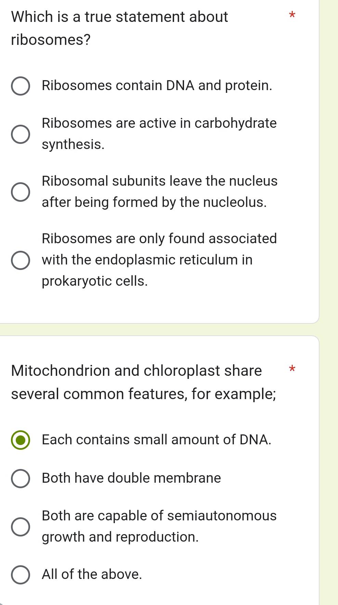
Task: Click the label "Both have double membrane"
Action: (131, 477)
